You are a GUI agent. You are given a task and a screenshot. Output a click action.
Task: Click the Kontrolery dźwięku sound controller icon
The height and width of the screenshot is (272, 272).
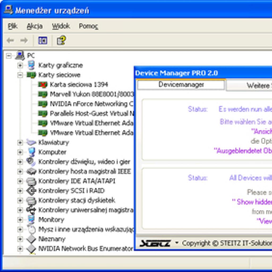tap(31, 162)
